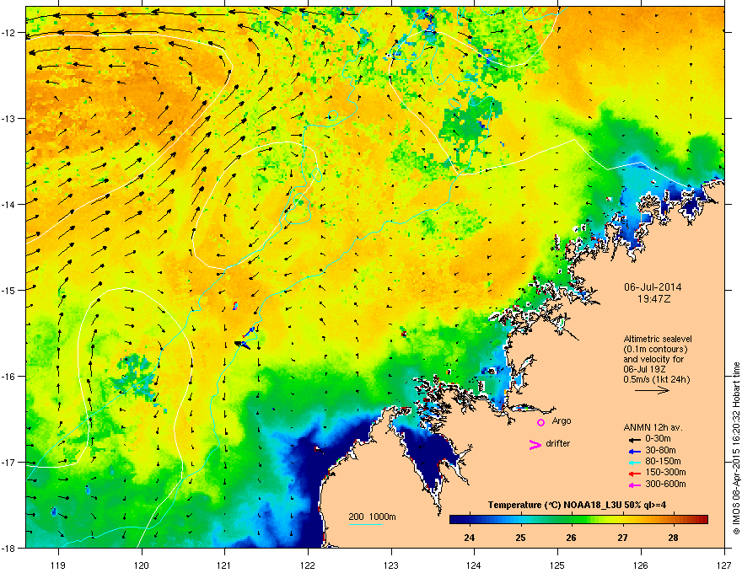Click the '200 1000m' bathymetry label
The width and height of the screenshot is (742, 573).
(372, 517)
